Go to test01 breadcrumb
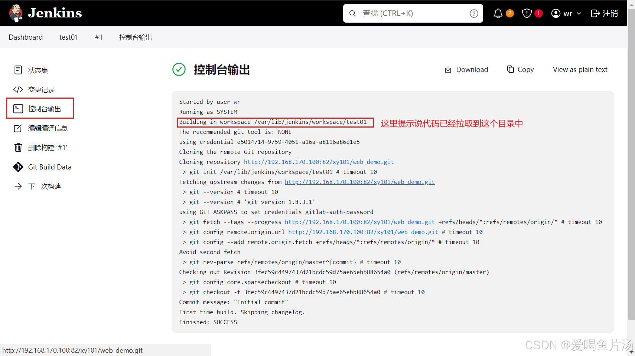The width and height of the screenshot is (635, 356). pos(69,37)
